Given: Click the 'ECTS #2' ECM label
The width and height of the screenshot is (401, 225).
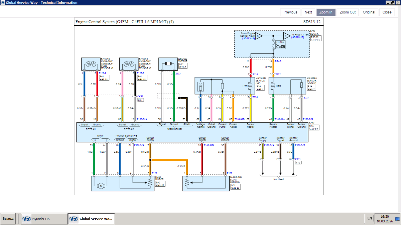Looking at the screenshot, I should pyautogui.click(x=129, y=129).
